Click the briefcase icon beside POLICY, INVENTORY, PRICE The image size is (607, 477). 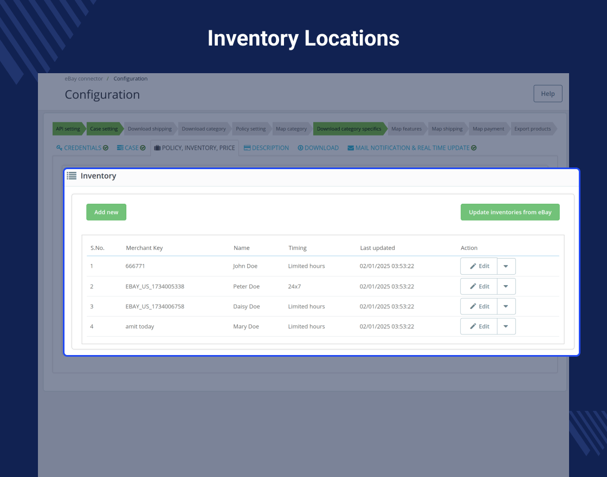157,148
